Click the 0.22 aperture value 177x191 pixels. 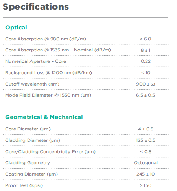pos(146,61)
